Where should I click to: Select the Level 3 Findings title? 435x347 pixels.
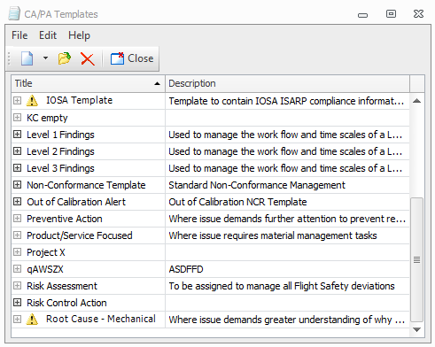(x=60, y=168)
